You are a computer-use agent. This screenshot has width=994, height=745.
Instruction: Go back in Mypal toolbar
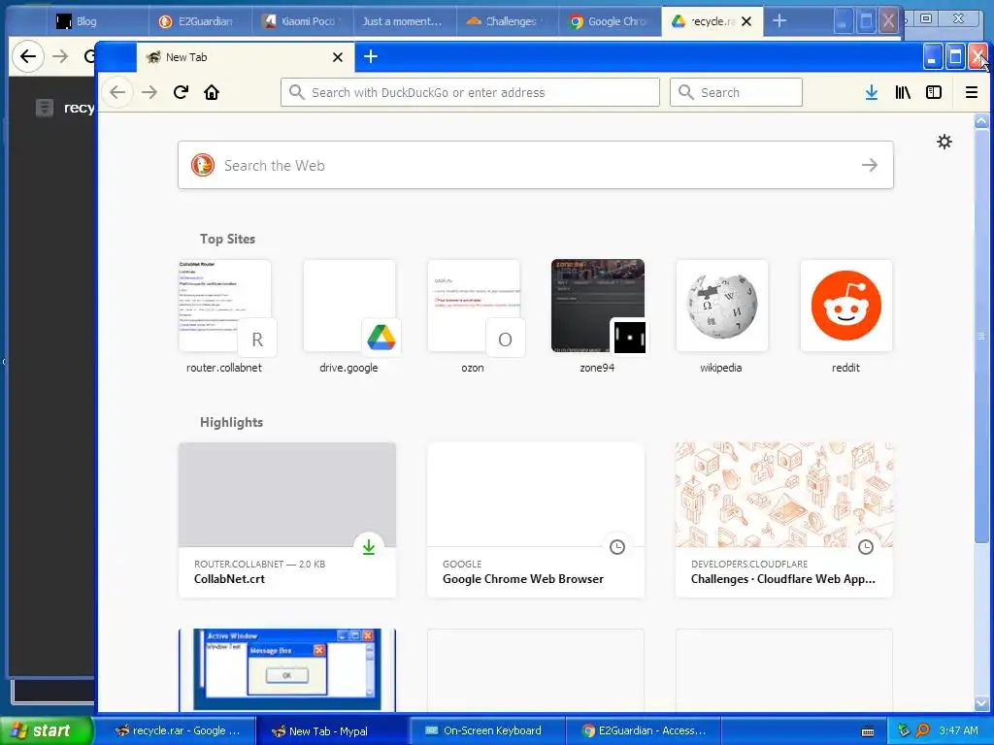click(x=117, y=92)
